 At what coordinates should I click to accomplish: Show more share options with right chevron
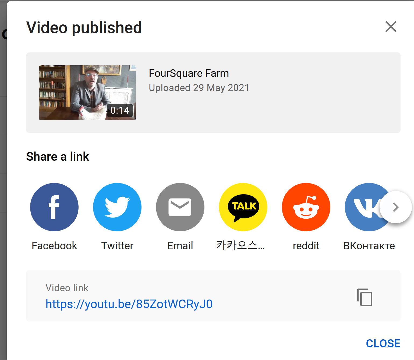pos(396,207)
